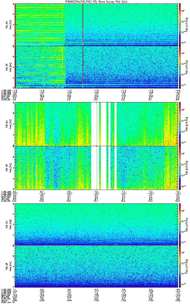
Task: Click R_RE_SM label under THD panel
Action: (x=5, y=201)
